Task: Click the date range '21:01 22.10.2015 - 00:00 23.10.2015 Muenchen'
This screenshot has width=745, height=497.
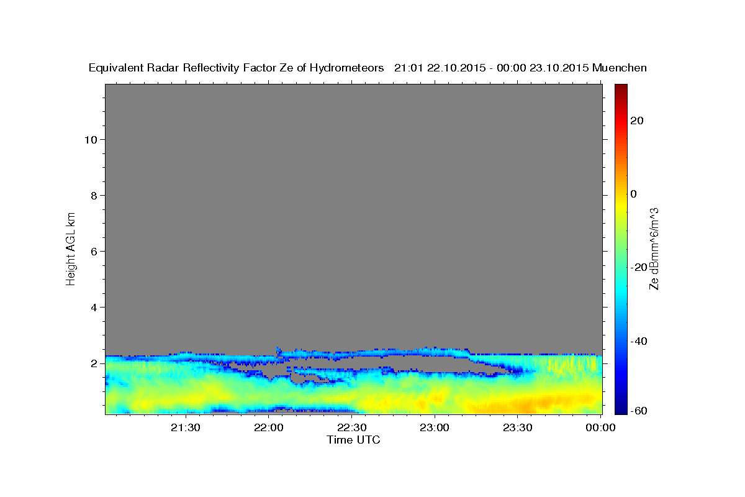Action: [520, 68]
